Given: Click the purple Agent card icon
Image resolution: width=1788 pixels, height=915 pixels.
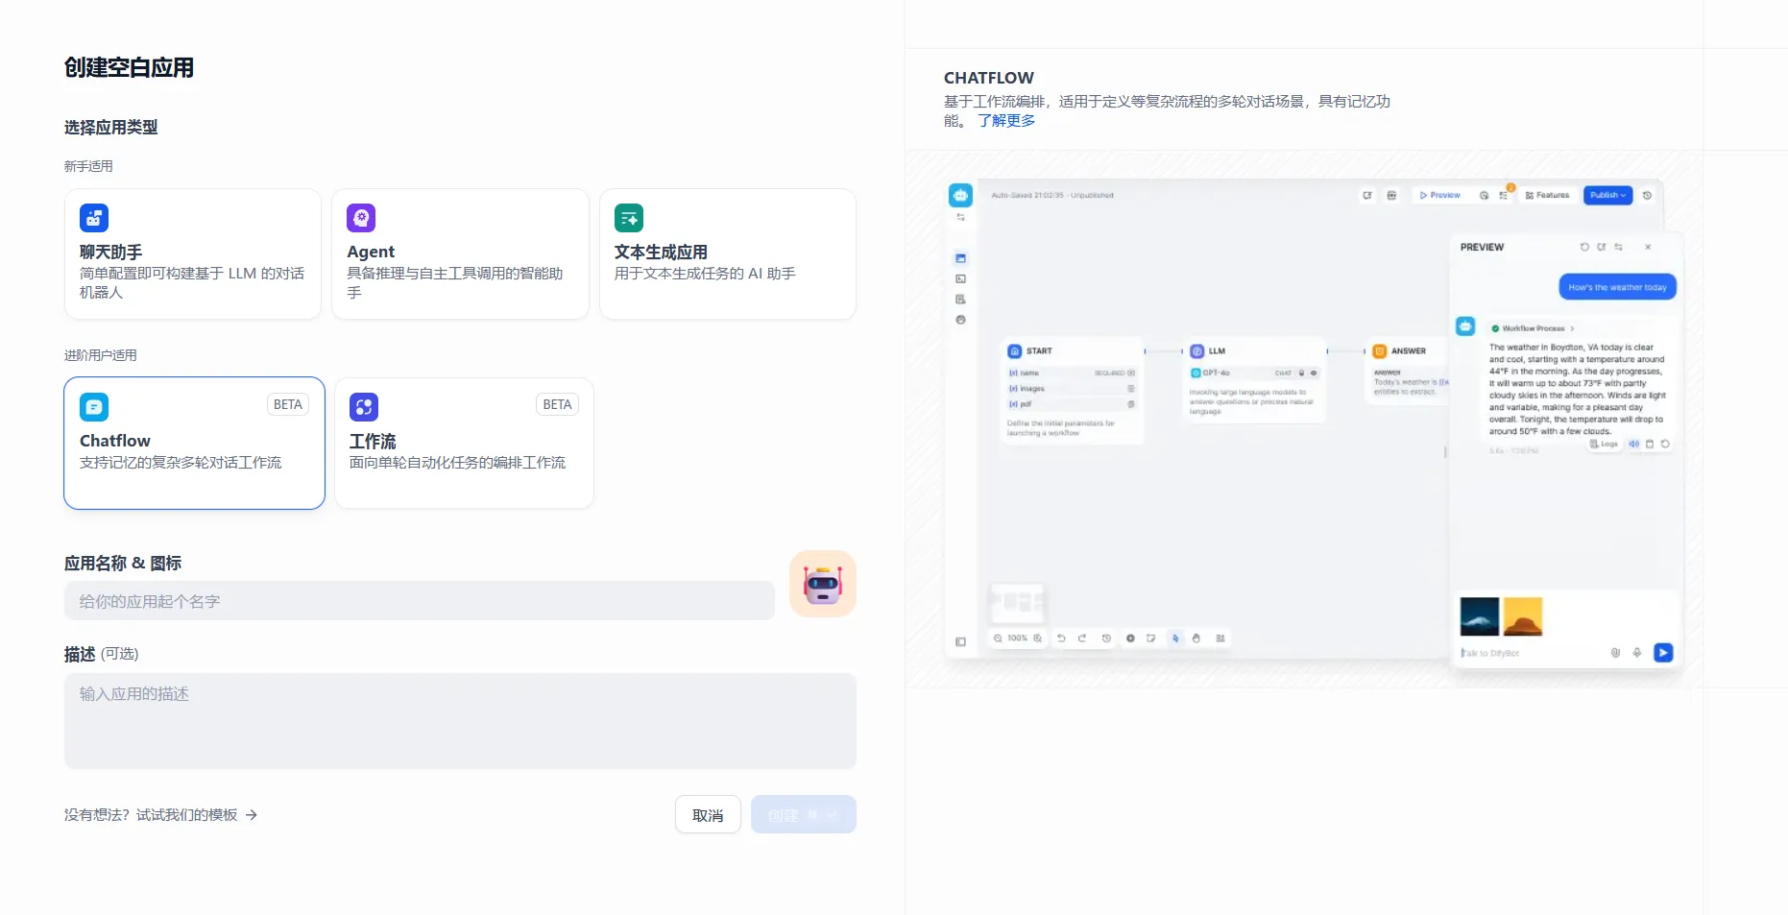Looking at the screenshot, I should tap(361, 218).
